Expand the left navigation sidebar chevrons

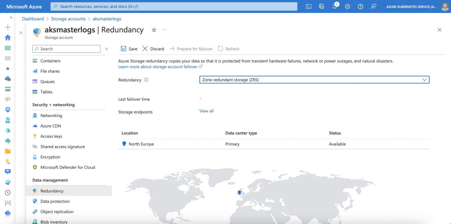click(x=11, y=17)
